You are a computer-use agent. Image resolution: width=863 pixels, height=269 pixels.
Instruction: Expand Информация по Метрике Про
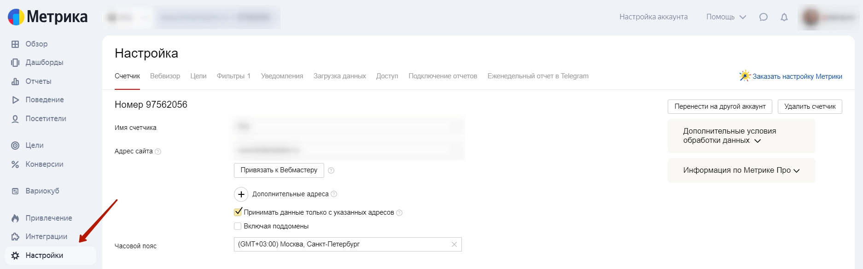(x=741, y=170)
